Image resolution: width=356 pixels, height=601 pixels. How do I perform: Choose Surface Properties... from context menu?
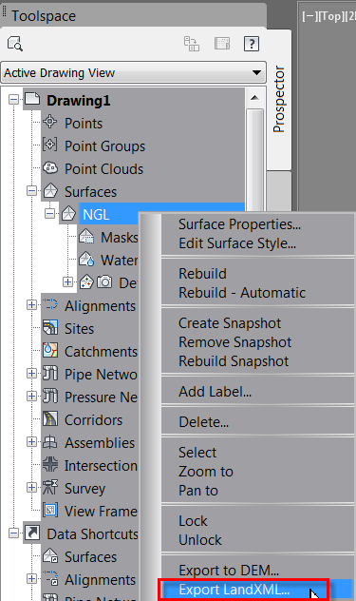[x=239, y=224]
